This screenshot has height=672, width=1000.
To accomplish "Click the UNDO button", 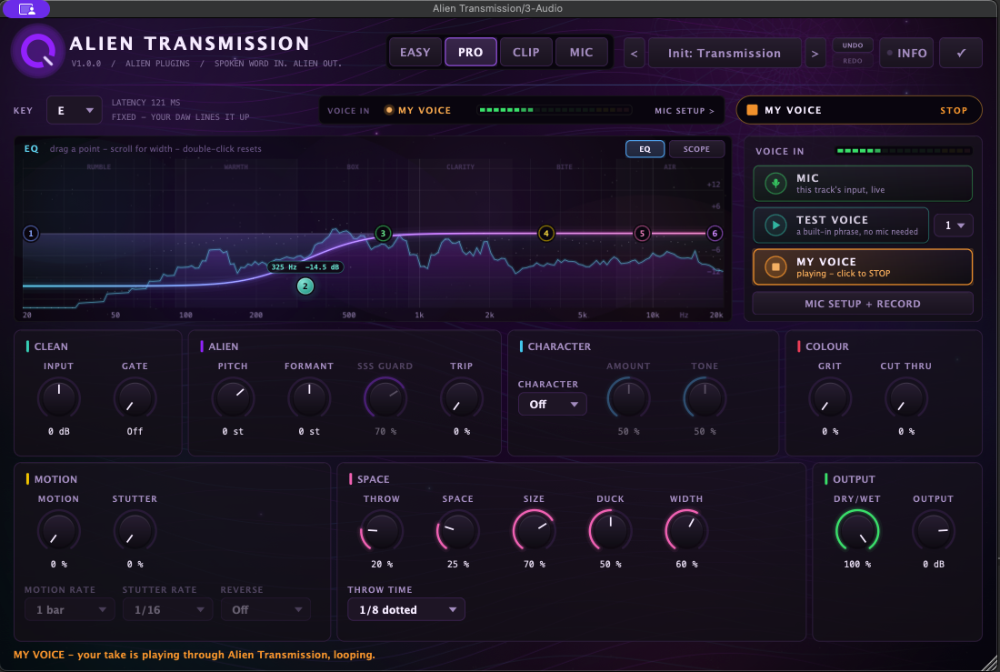I will point(853,45).
